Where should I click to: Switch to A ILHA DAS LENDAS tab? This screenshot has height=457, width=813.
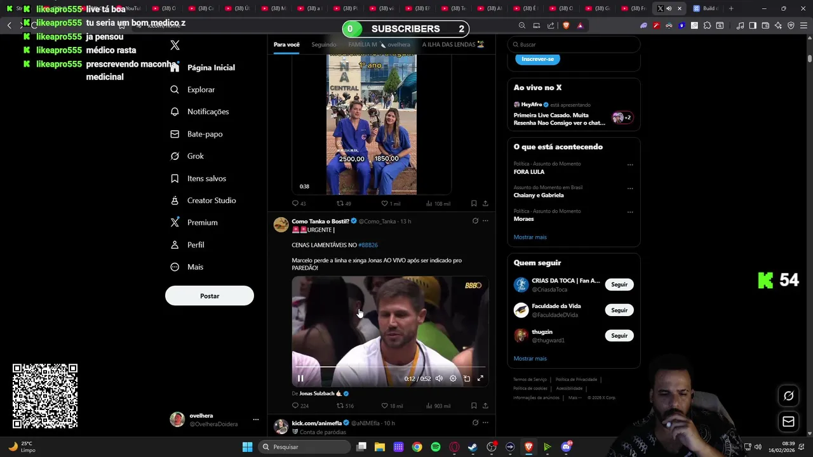pyautogui.click(x=453, y=44)
